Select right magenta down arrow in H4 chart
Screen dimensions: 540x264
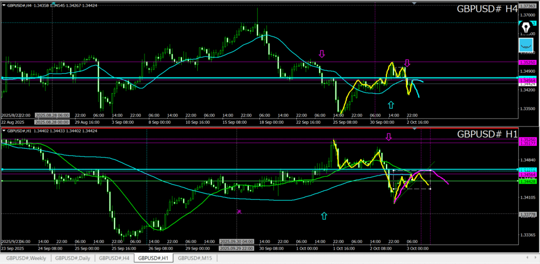pos(407,63)
